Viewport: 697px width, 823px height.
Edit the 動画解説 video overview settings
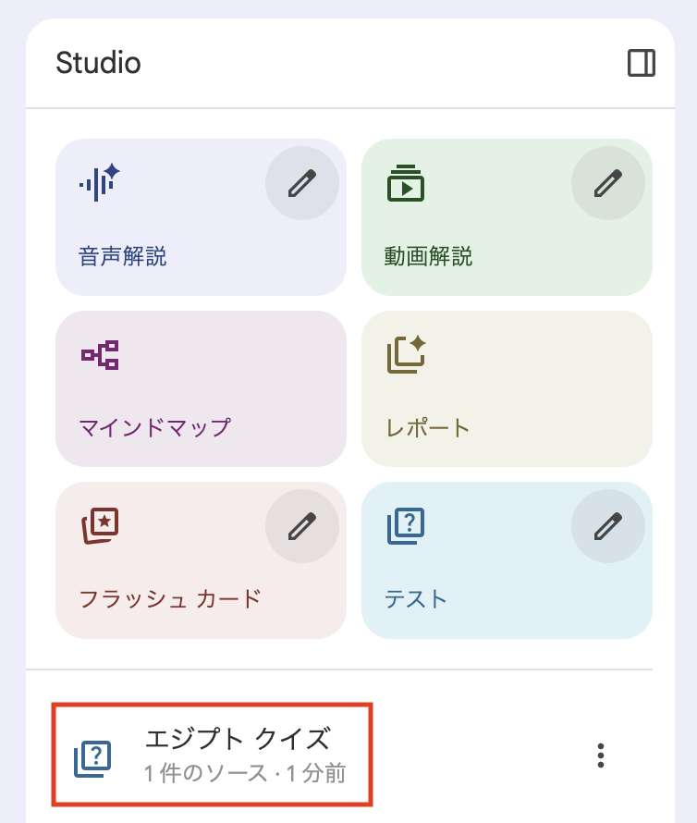tap(607, 184)
